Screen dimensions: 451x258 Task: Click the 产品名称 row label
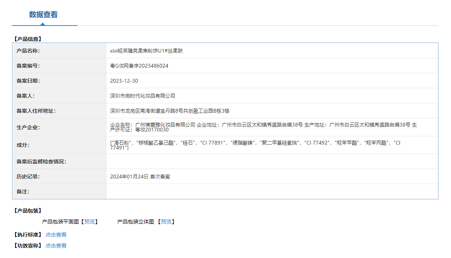pos(28,51)
